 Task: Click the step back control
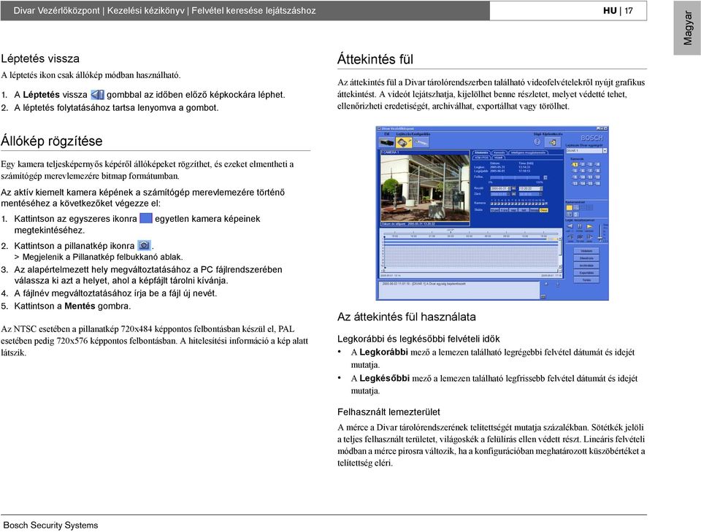coord(570,237)
